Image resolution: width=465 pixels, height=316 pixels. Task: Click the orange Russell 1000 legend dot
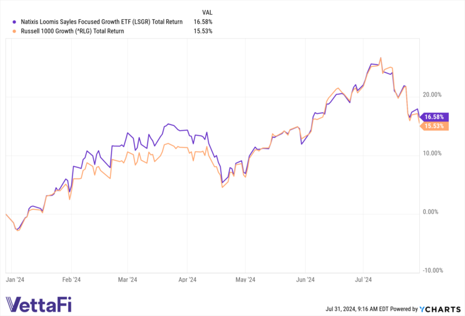point(6,31)
